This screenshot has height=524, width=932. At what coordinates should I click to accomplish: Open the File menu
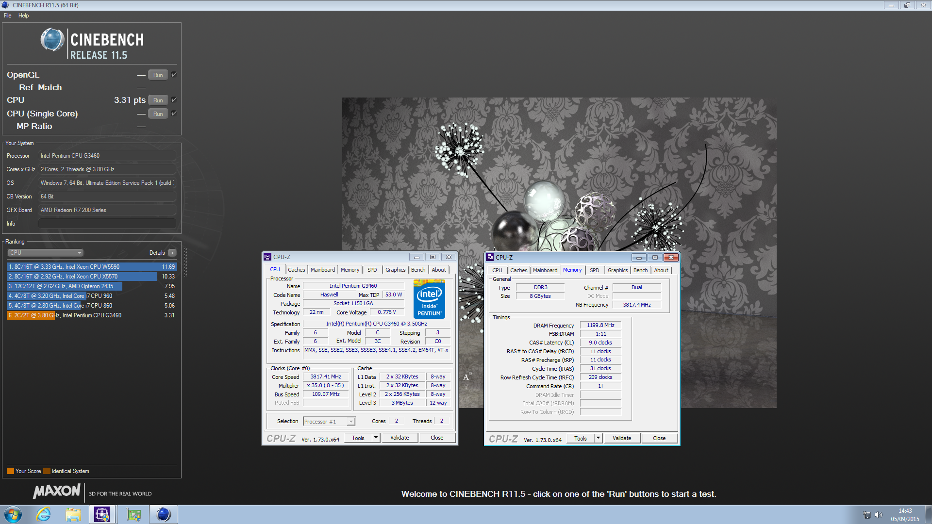coord(8,16)
